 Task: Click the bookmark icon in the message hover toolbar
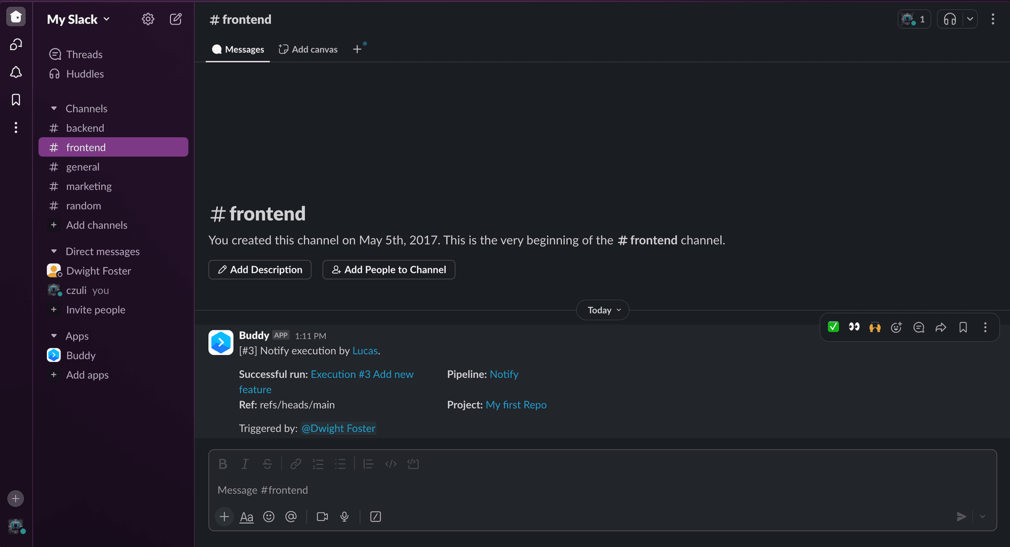(963, 328)
